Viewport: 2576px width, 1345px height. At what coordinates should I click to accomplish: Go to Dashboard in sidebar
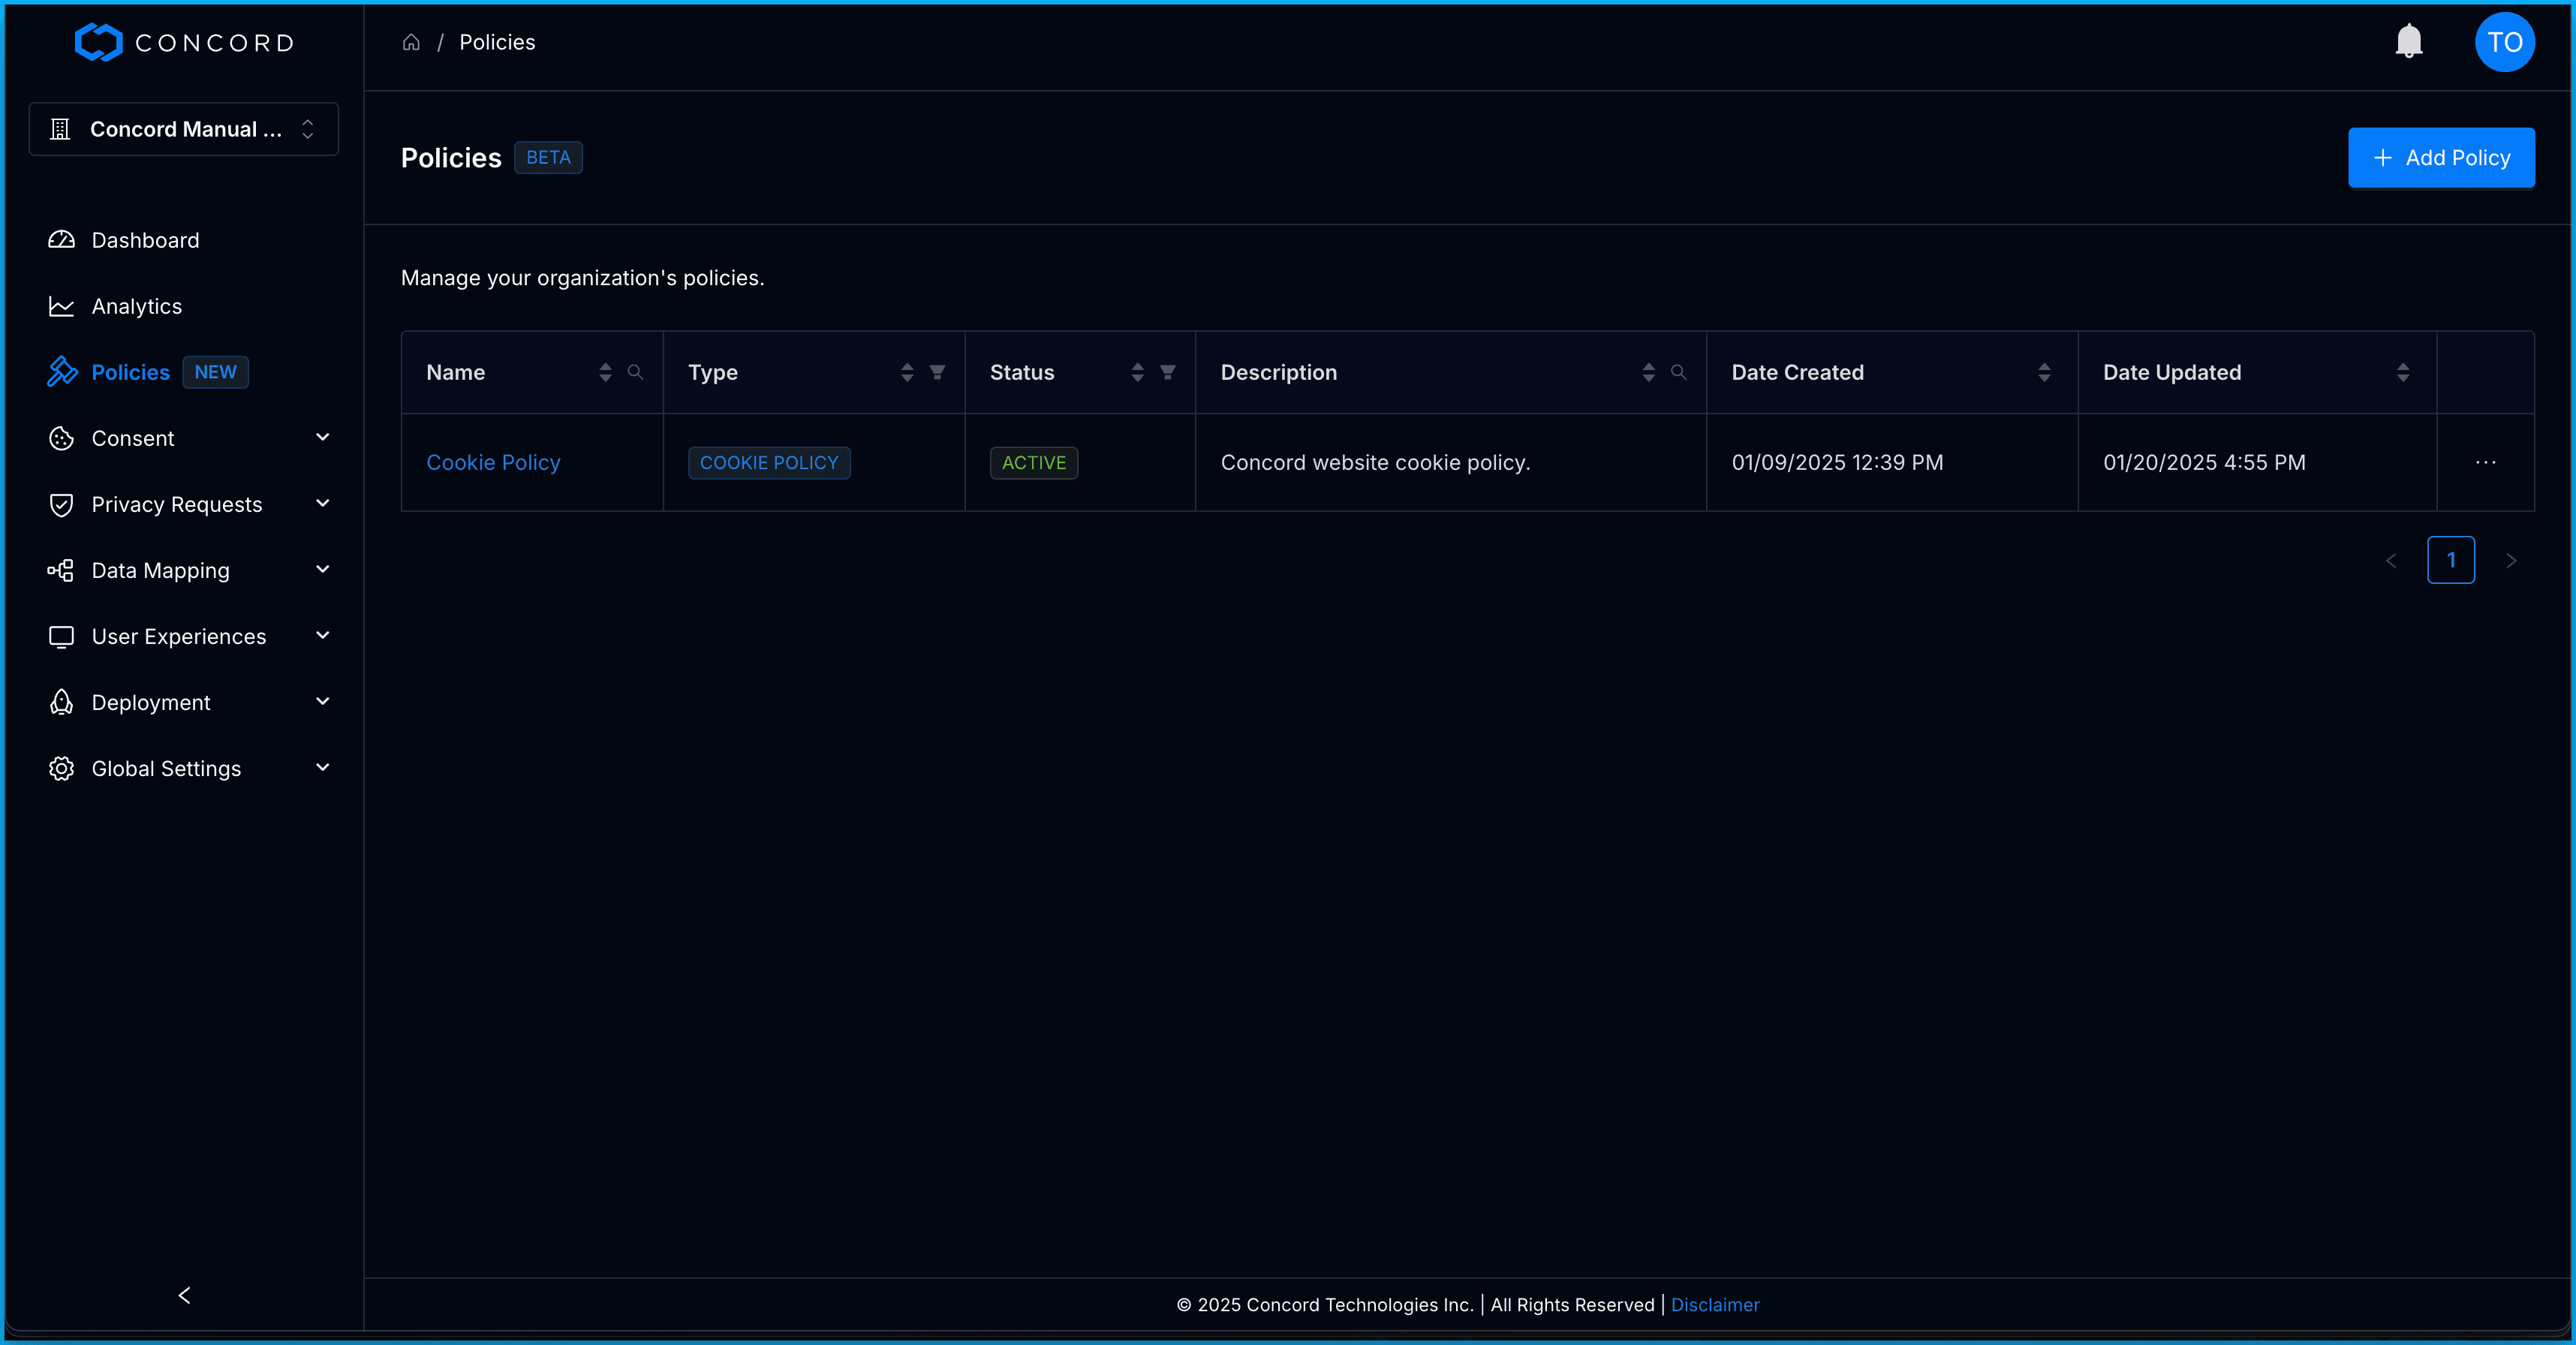pos(145,240)
